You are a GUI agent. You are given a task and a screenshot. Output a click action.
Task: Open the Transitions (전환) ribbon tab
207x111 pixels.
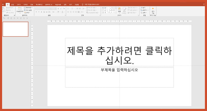click(32, 5)
